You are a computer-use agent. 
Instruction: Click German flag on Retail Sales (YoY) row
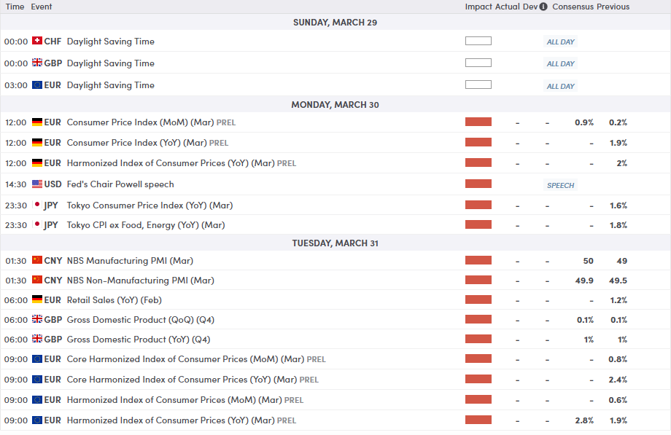(37, 299)
